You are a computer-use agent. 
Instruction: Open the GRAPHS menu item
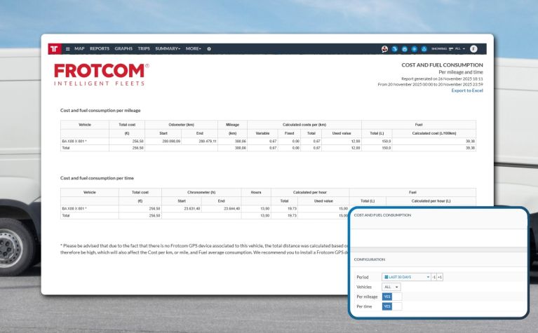[x=123, y=48]
